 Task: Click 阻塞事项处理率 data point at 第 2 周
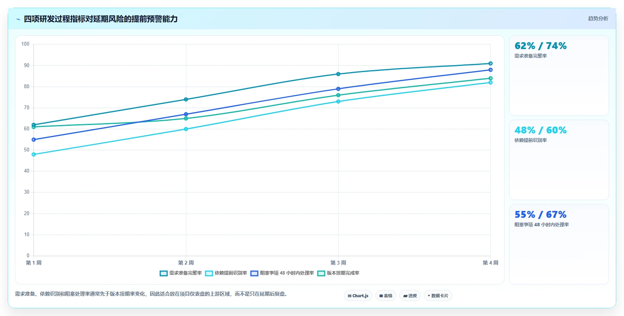pyautogui.click(x=186, y=114)
